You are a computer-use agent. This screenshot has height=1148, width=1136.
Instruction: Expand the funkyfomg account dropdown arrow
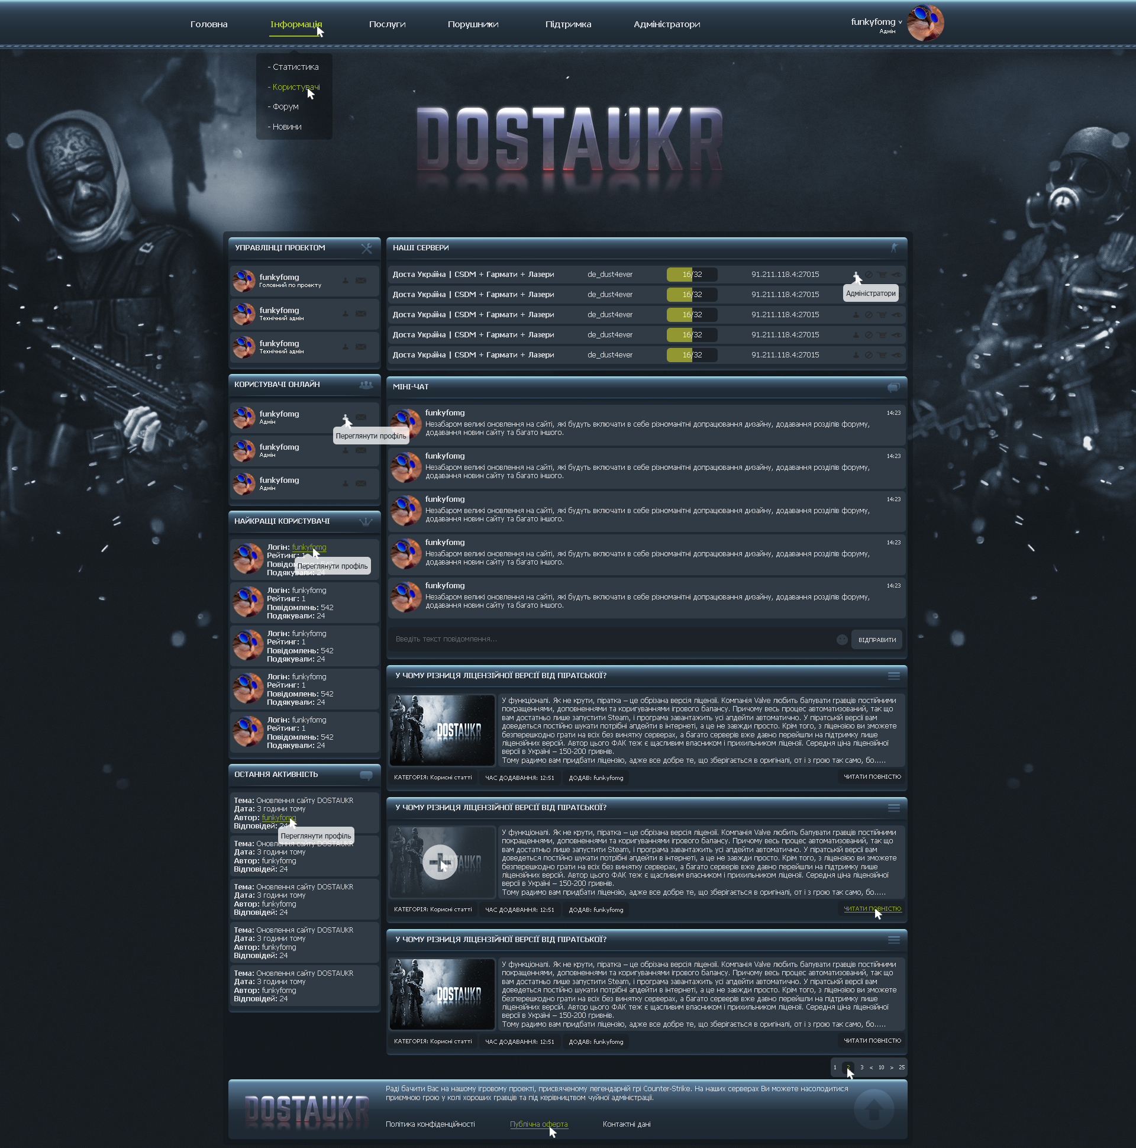tap(900, 22)
